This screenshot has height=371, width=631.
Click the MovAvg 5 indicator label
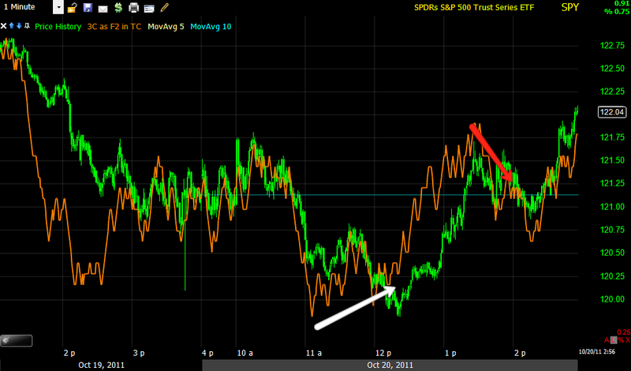click(166, 27)
